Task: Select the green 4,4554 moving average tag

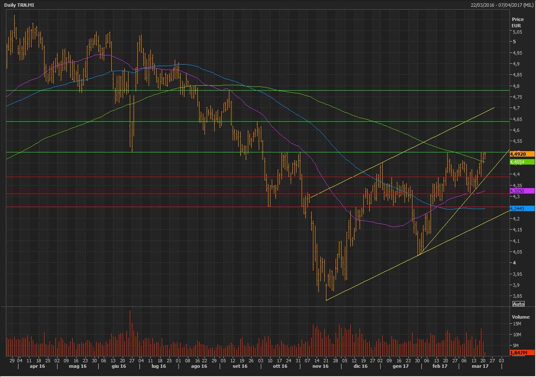Action: click(522, 162)
